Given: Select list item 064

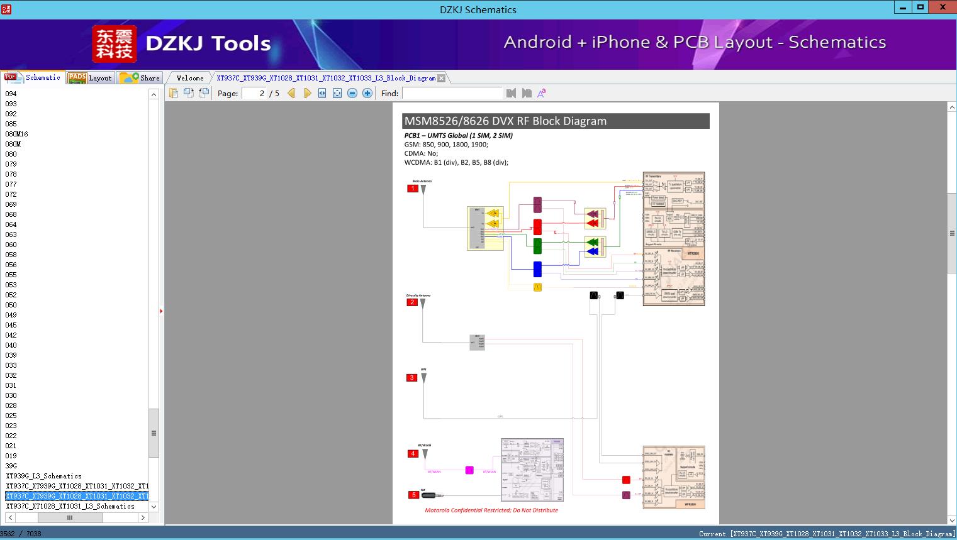Looking at the screenshot, I should coord(11,224).
